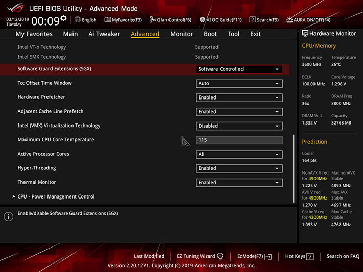Click the 1.332 V DRAM voltage value
363x272 pixels.
pos(309,123)
